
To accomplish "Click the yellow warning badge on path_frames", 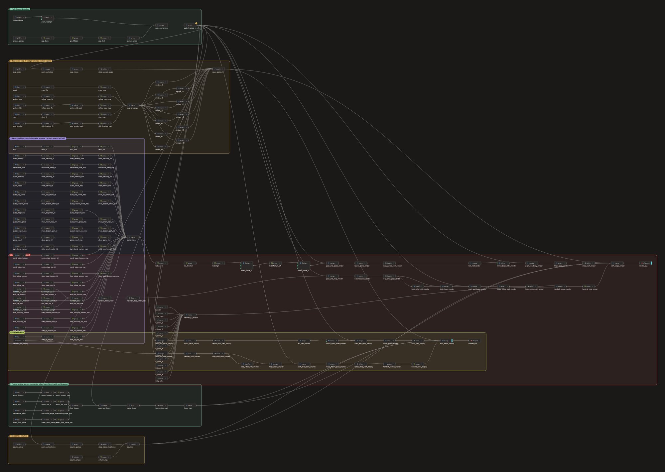I will tap(196, 23).
